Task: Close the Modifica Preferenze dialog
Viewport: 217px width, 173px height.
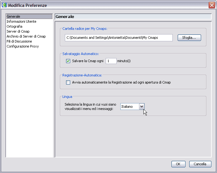Action: coord(212,5)
